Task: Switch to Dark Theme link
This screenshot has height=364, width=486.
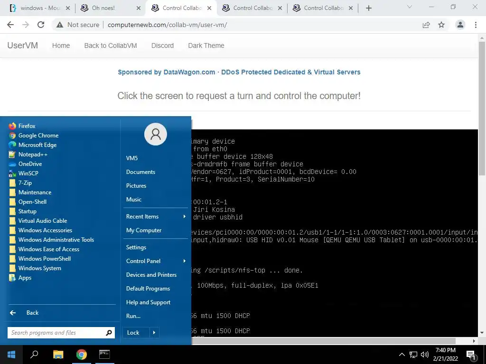Action: [206, 45]
